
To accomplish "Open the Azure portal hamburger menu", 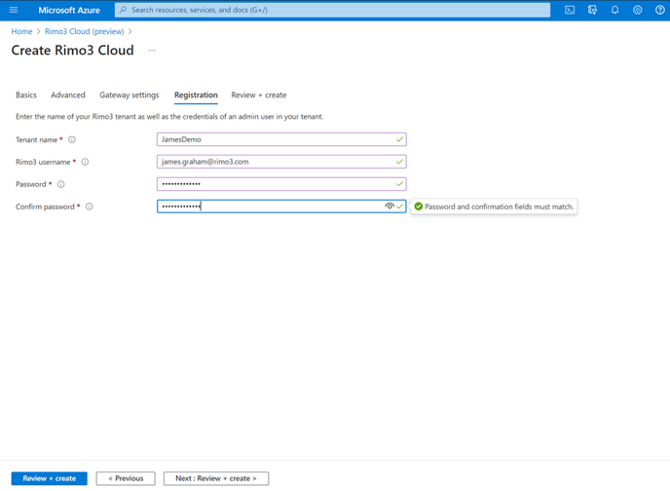I will pos(14,10).
